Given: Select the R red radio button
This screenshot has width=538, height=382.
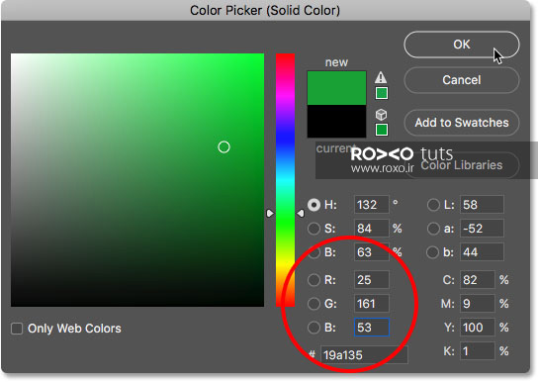Looking at the screenshot, I should (314, 280).
